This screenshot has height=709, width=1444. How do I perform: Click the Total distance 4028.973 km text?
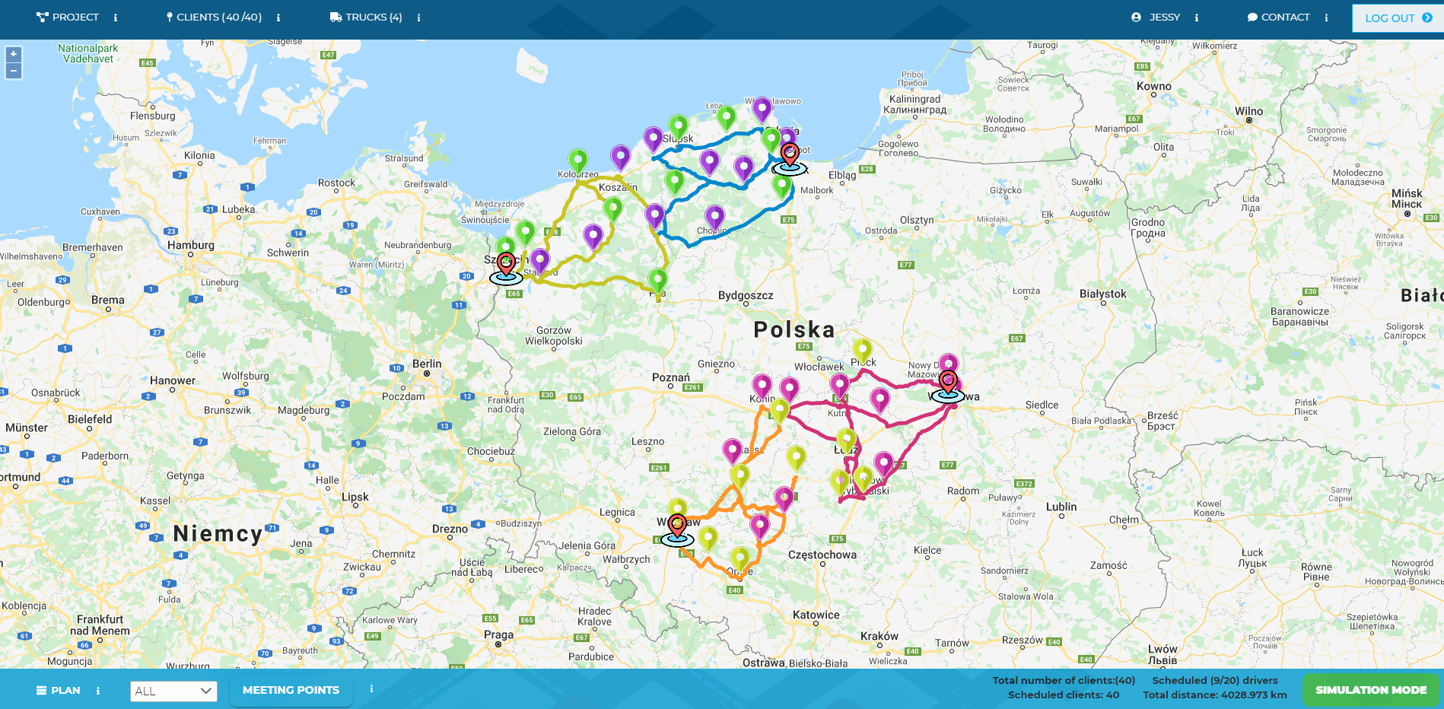(x=1215, y=695)
